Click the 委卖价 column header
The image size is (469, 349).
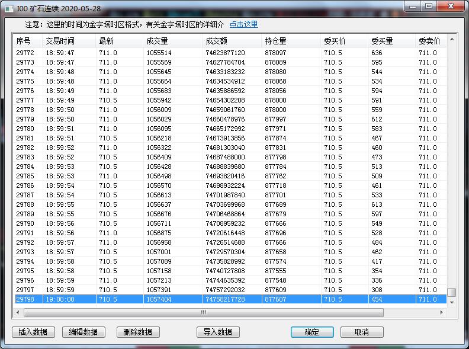[x=431, y=41]
